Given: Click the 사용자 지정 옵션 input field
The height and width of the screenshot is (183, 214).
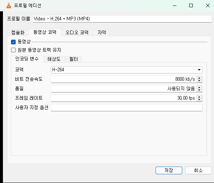Looking at the screenshot, I should [x=126, y=108].
